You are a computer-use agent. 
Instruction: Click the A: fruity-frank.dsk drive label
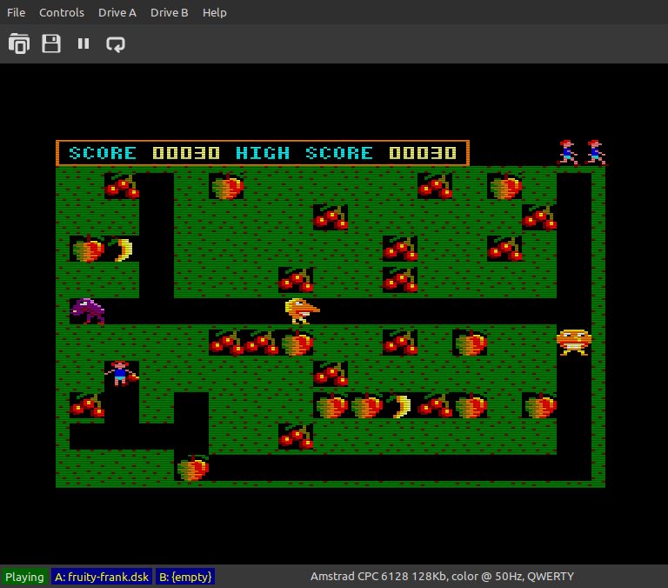102,577
